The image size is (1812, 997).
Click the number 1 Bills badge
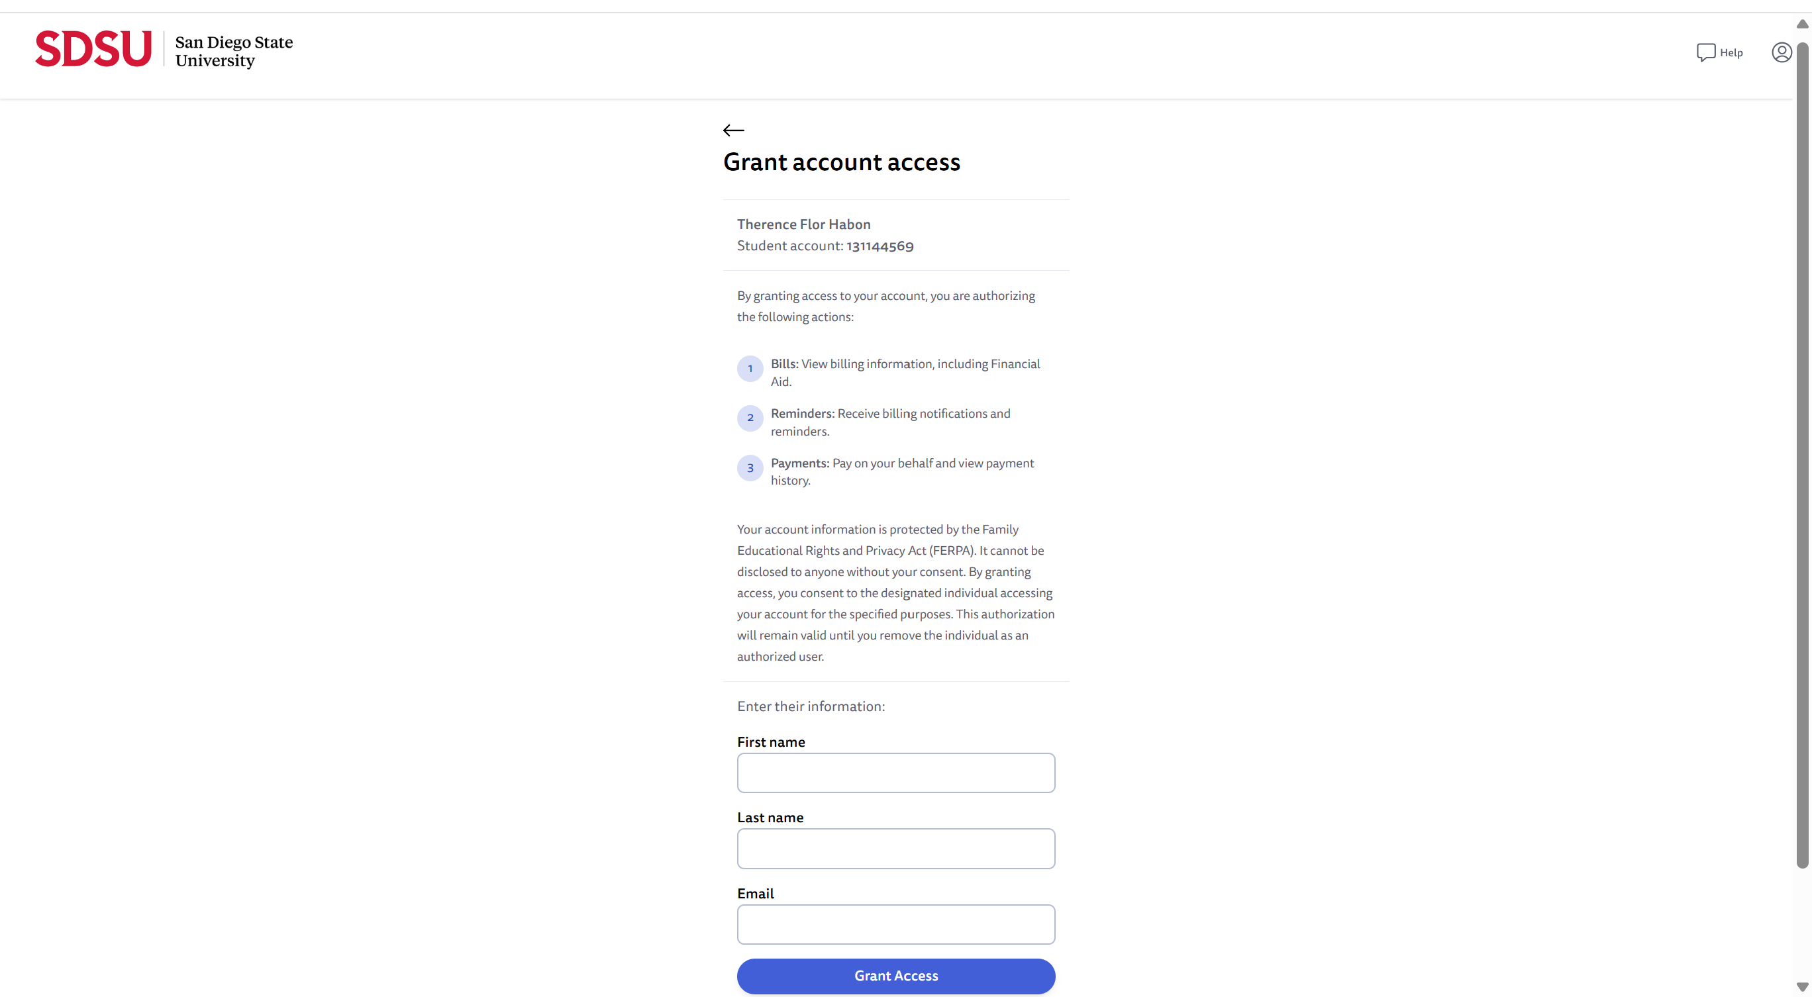click(750, 369)
